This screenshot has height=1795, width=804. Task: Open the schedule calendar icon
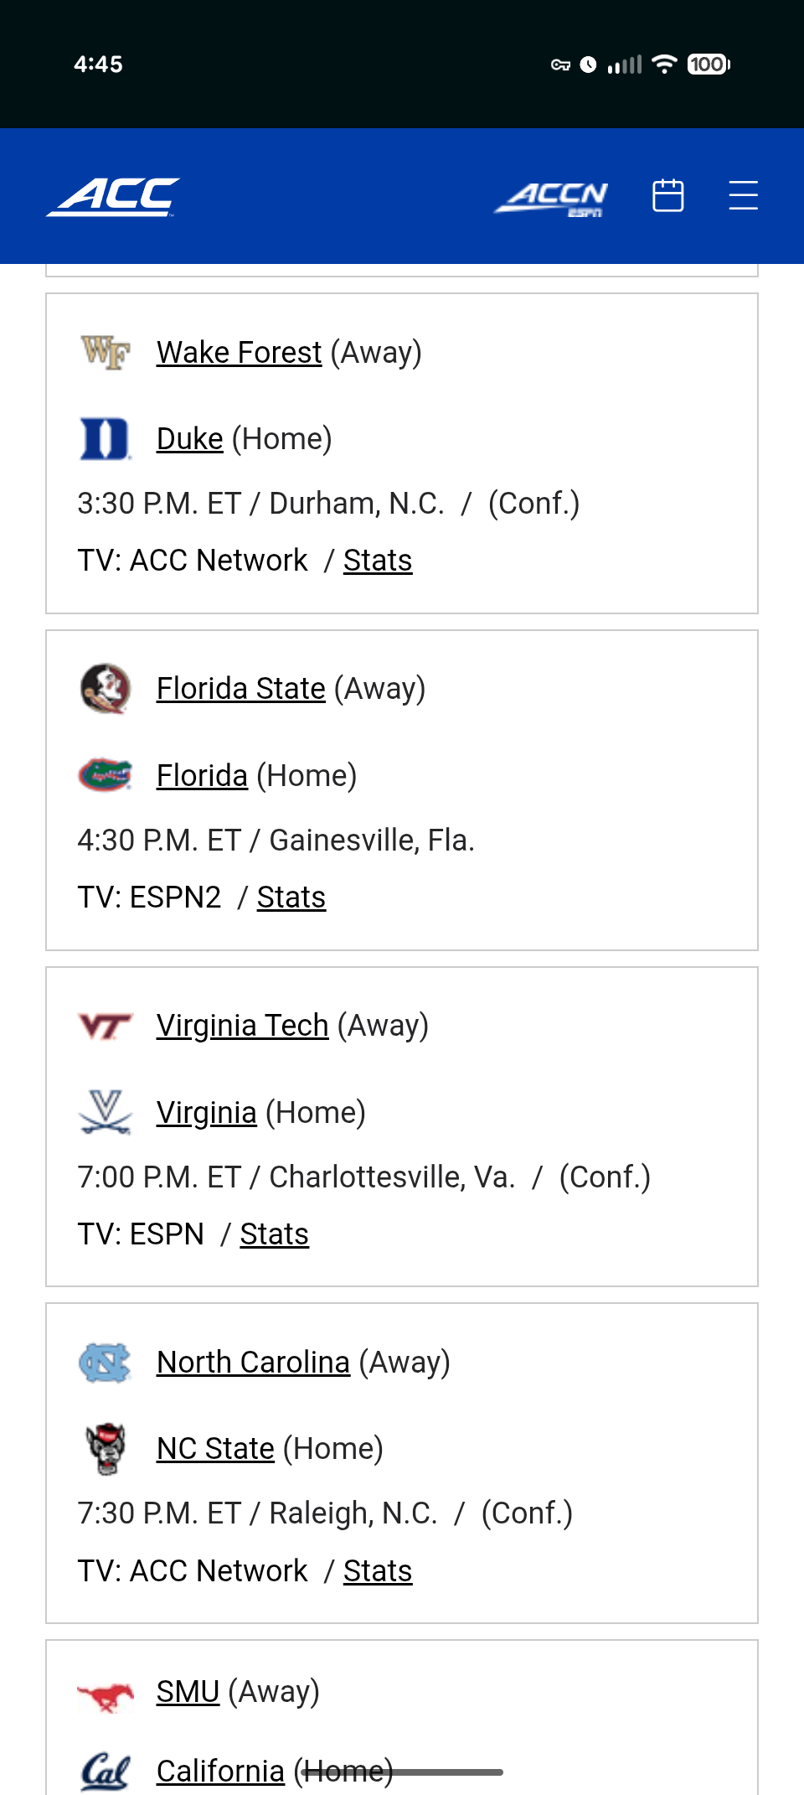click(x=667, y=196)
